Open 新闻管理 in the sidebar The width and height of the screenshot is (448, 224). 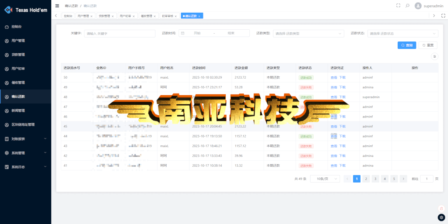point(25,110)
